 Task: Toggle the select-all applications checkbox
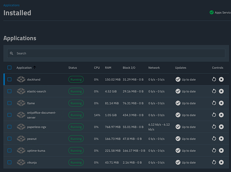[10, 67]
